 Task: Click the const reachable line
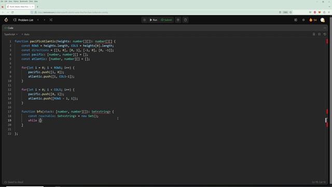coord(63,116)
